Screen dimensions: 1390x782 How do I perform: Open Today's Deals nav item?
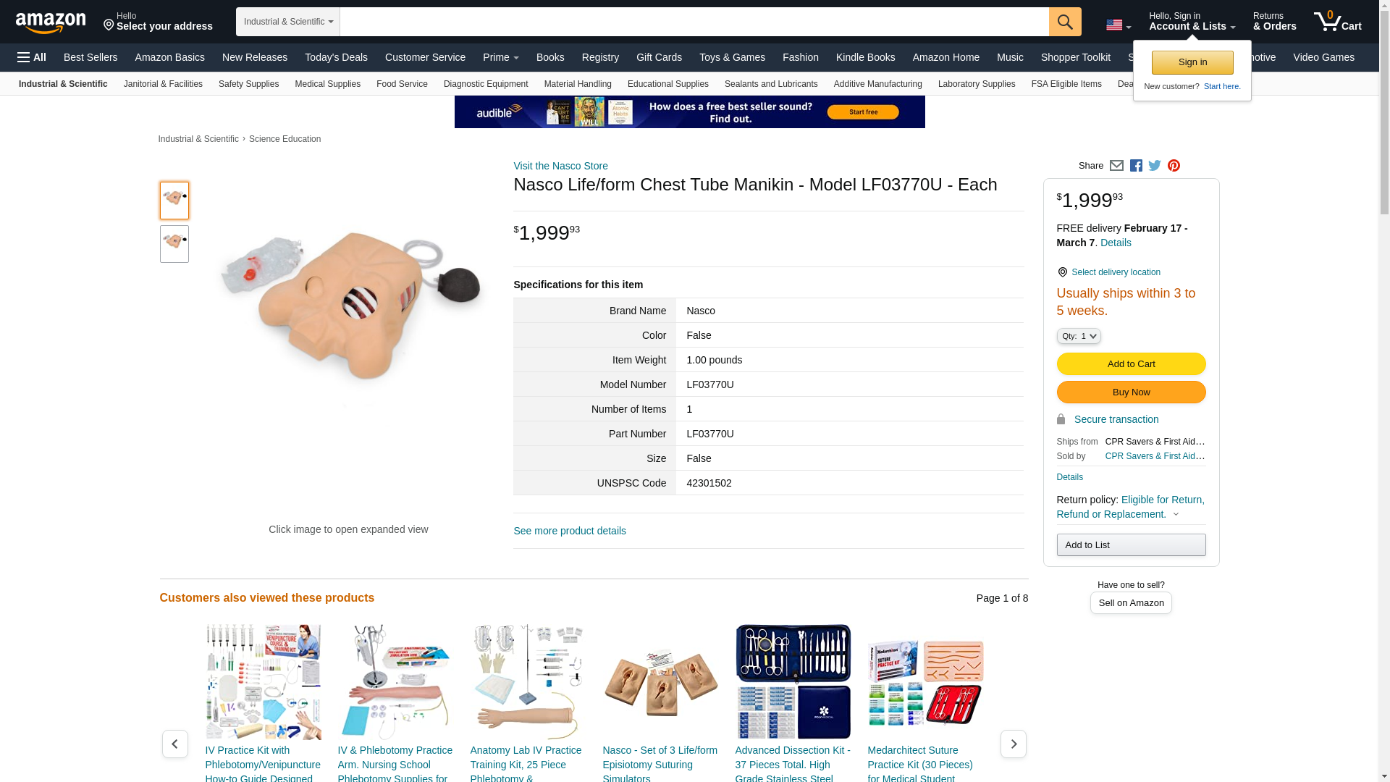336,57
